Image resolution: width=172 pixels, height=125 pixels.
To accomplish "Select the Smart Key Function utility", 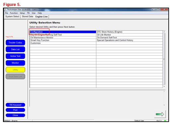I will pyautogui.click(x=63, y=40).
